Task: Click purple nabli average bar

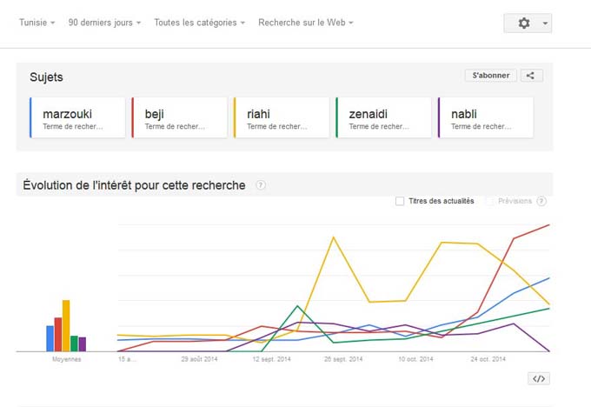Action: (x=83, y=344)
